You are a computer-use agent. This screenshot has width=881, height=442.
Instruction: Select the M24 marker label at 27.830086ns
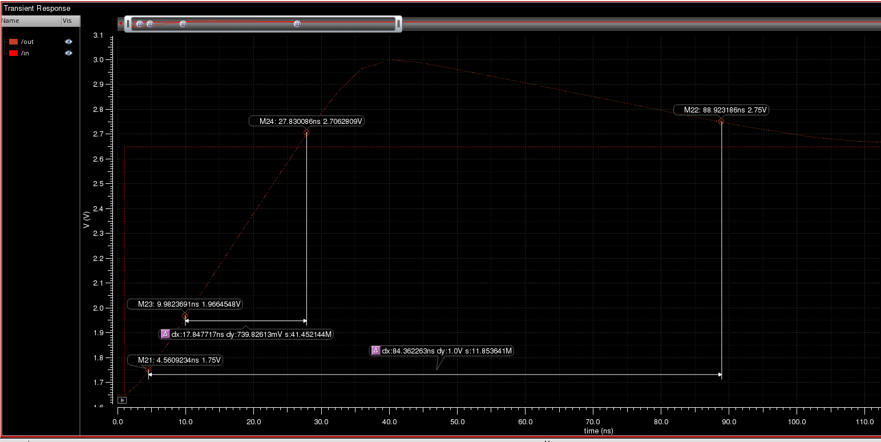coord(307,121)
